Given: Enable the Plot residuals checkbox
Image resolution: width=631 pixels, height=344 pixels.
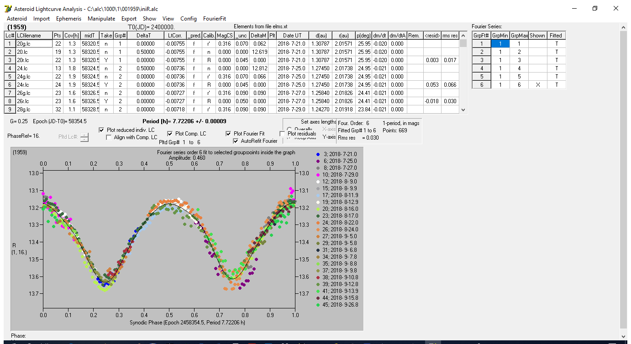Looking at the screenshot, I should (x=283, y=134).
